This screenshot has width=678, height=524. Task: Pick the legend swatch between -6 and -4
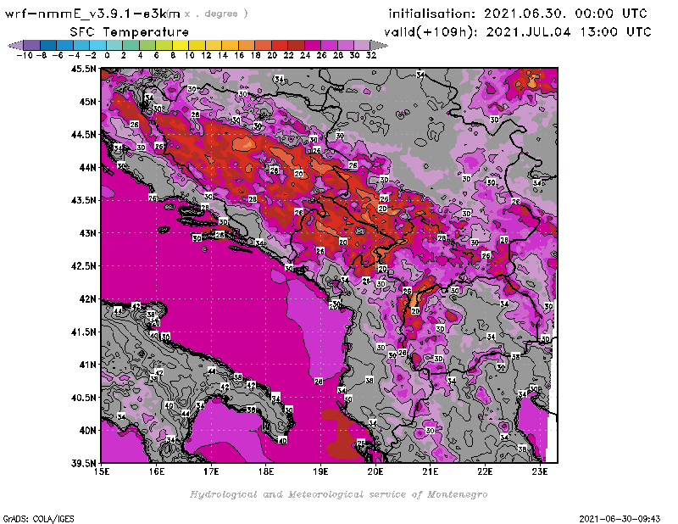pyautogui.click(x=65, y=45)
